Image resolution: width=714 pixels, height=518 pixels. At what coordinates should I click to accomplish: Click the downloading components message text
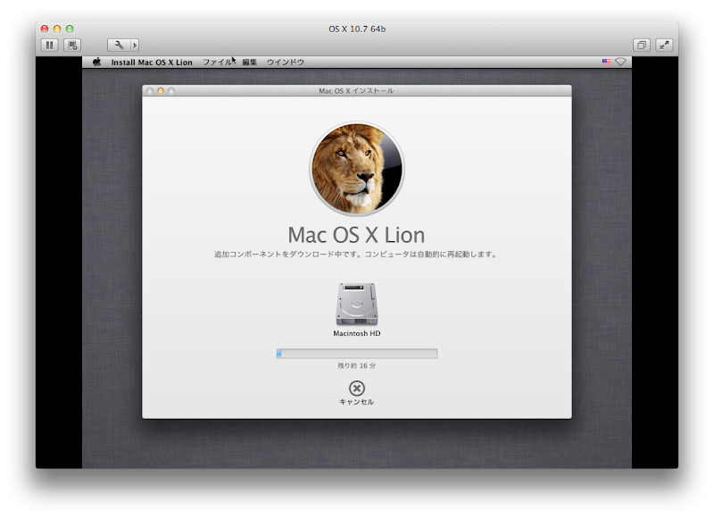(356, 255)
